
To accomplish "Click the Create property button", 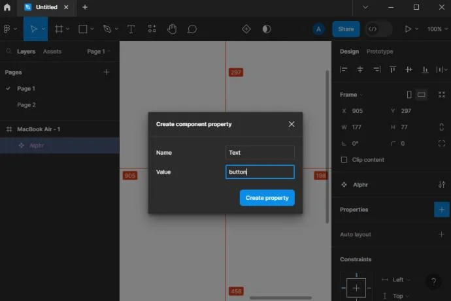I will coord(267,198).
